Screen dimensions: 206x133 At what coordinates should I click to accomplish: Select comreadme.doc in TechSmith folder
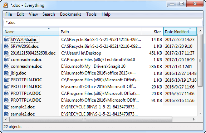click(x=26, y=60)
